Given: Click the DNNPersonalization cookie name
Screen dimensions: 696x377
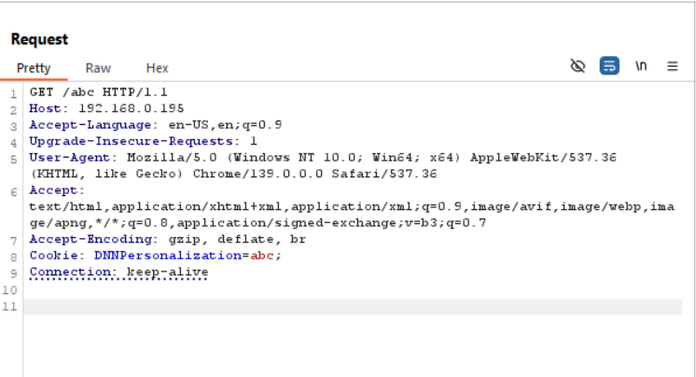Looking at the screenshot, I should click(x=168, y=256).
